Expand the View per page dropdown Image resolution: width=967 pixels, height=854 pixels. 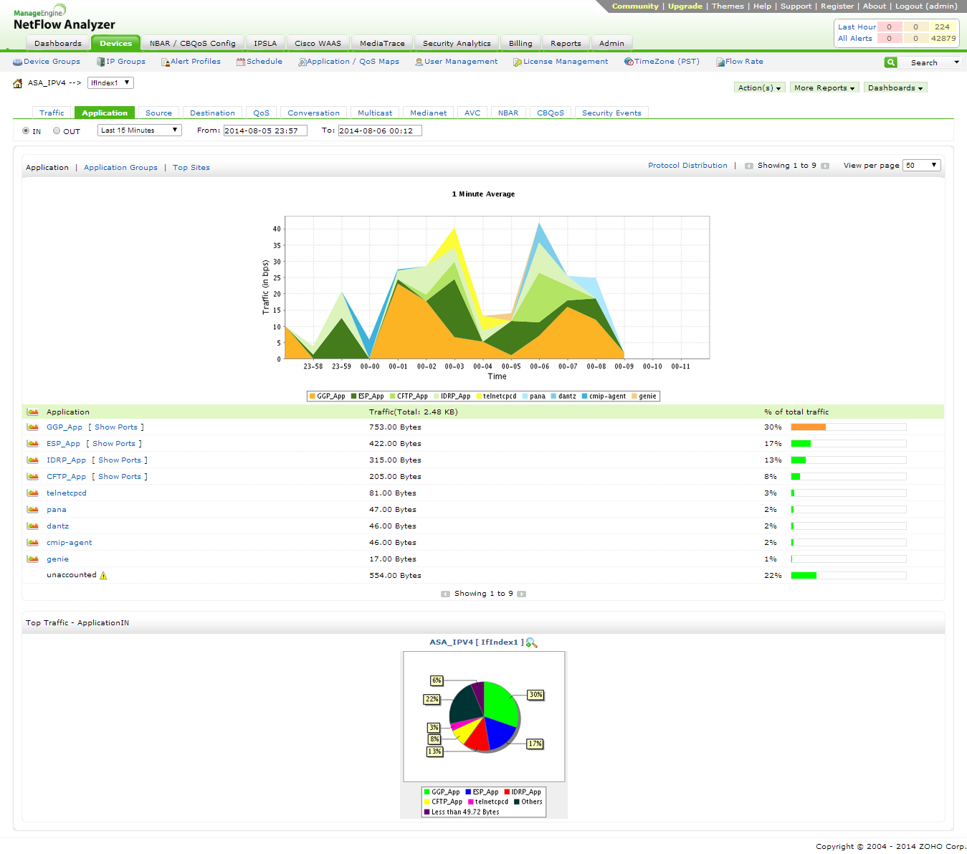(x=921, y=166)
